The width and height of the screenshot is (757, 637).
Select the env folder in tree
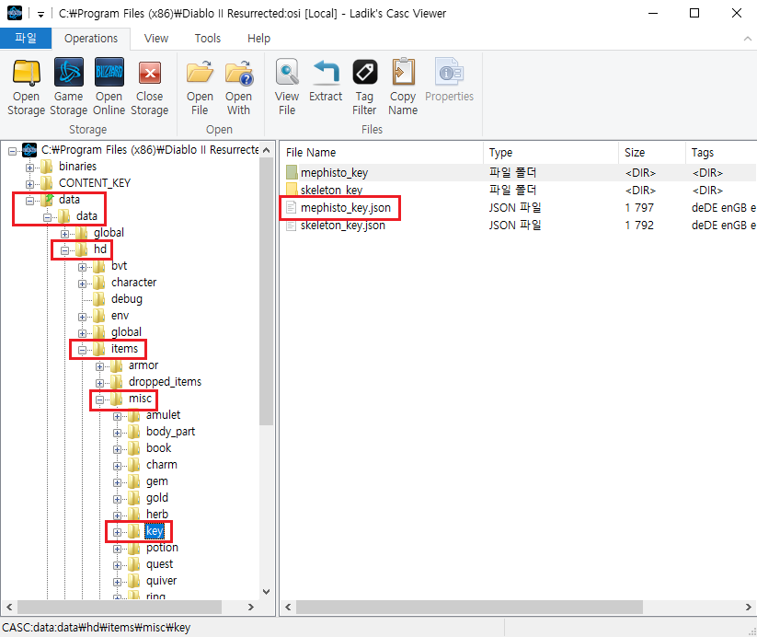pos(120,316)
